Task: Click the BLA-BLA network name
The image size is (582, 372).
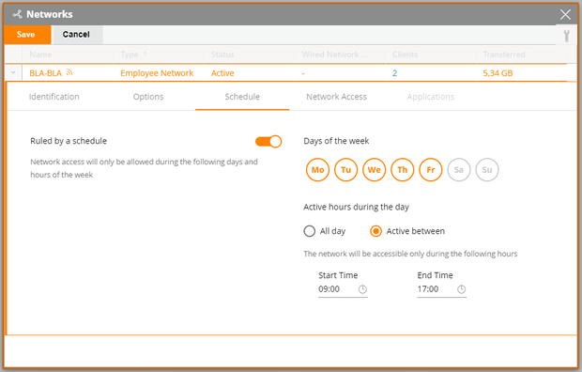Action: pos(45,73)
